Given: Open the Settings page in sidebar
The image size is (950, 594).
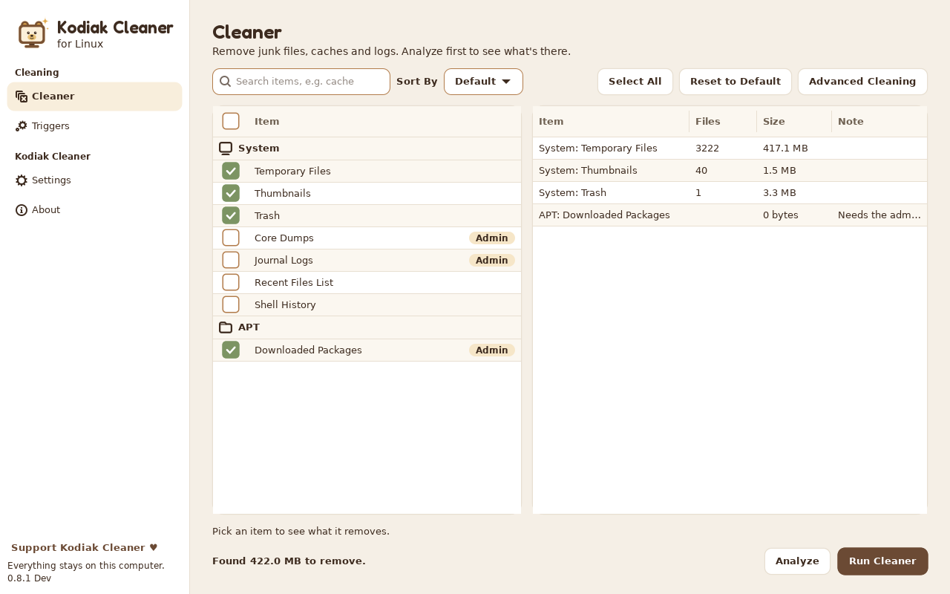Looking at the screenshot, I should pos(94,180).
